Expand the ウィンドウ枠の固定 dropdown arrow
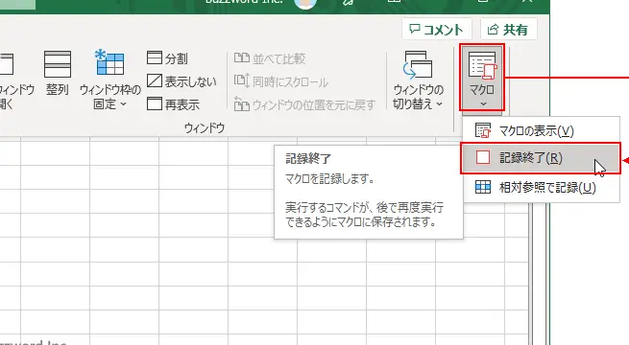The image size is (629, 345). (x=123, y=104)
